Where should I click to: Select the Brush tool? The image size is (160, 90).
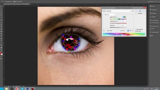pyautogui.click(x=1, y=22)
